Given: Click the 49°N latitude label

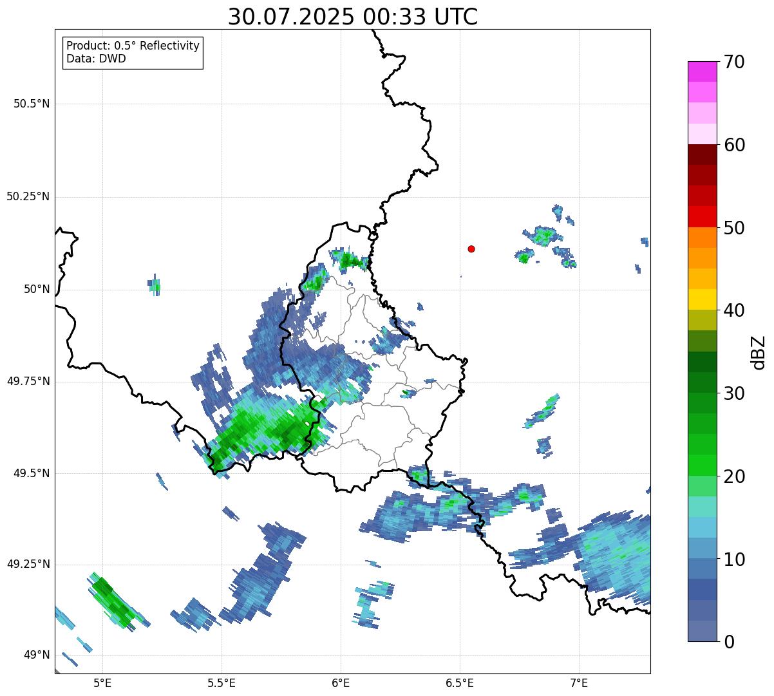Looking at the screenshot, I should point(37,655).
